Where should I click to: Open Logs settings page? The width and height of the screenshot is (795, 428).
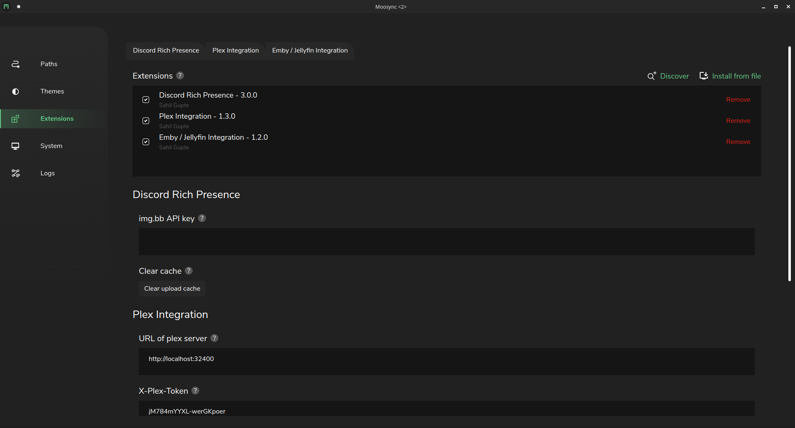pyautogui.click(x=48, y=173)
